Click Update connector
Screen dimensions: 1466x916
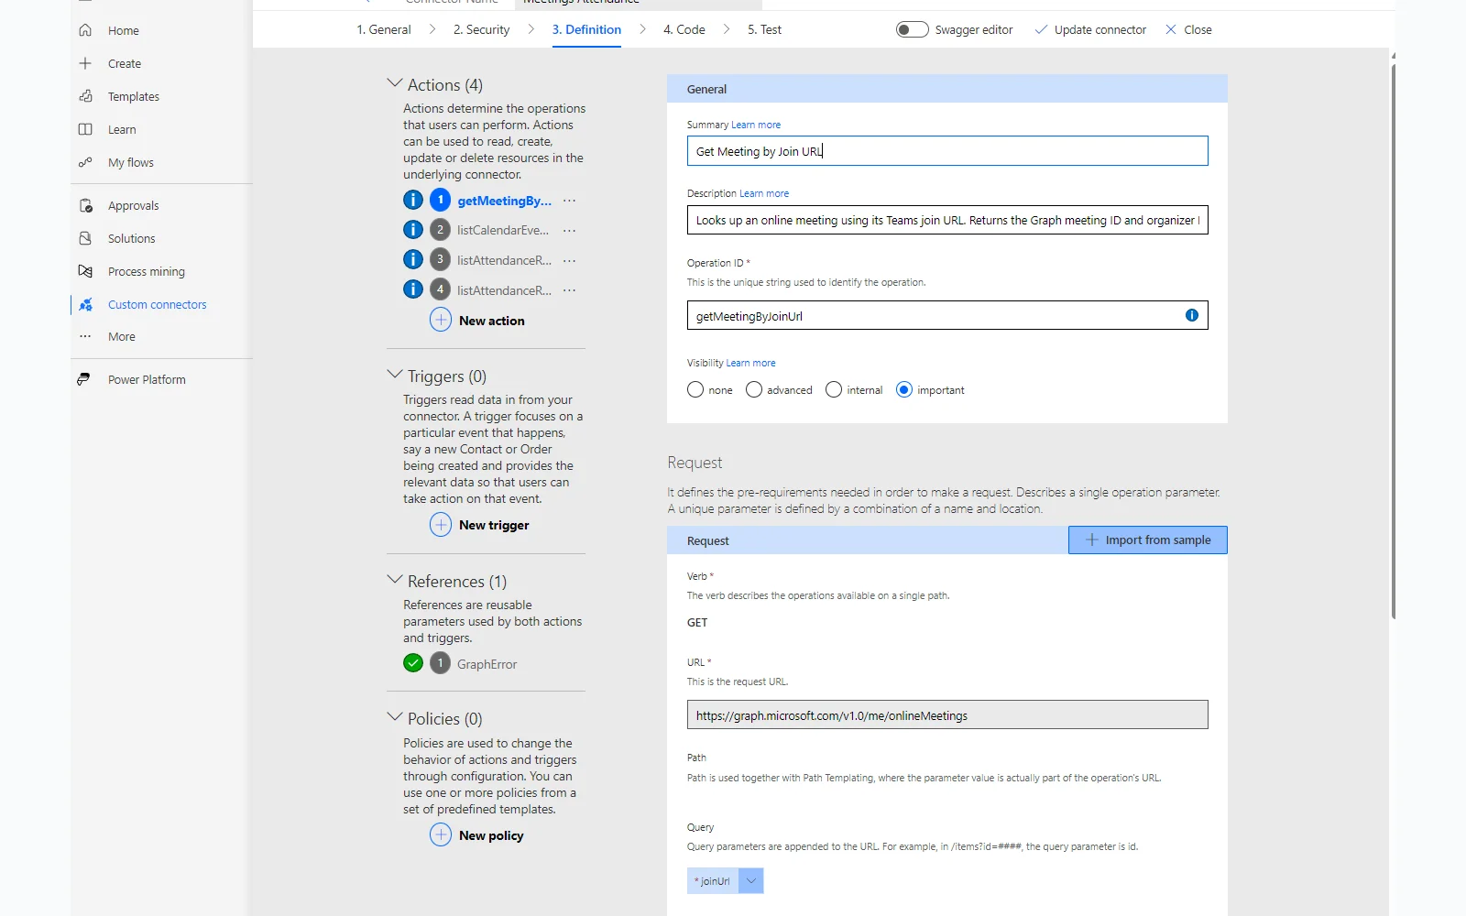(x=1090, y=29)
